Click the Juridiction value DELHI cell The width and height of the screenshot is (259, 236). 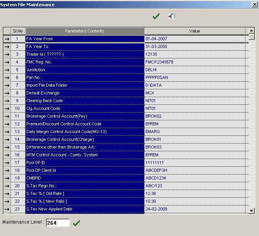pos(194,70)
